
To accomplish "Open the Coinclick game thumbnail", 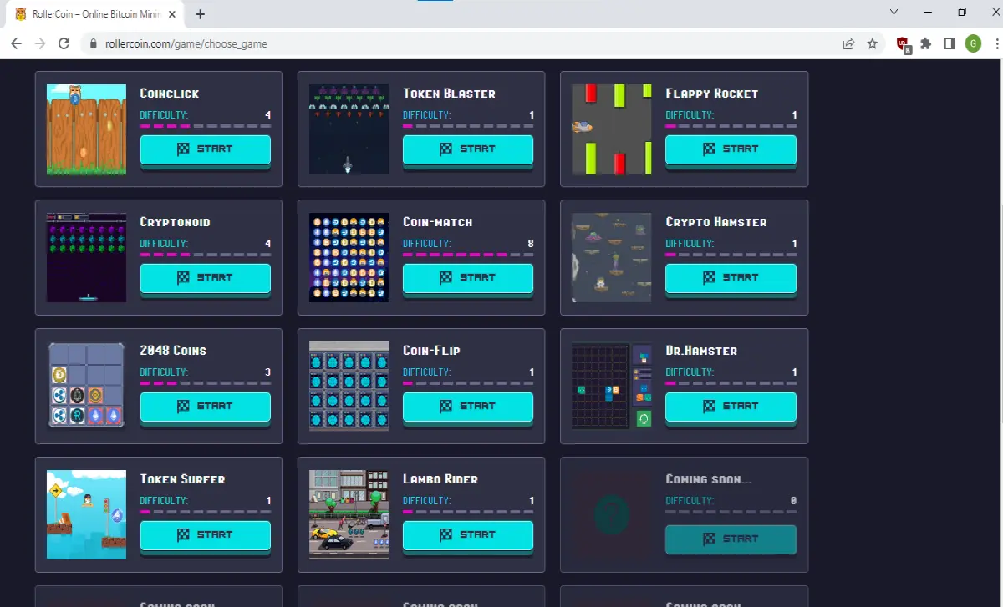I will (86, 129).
